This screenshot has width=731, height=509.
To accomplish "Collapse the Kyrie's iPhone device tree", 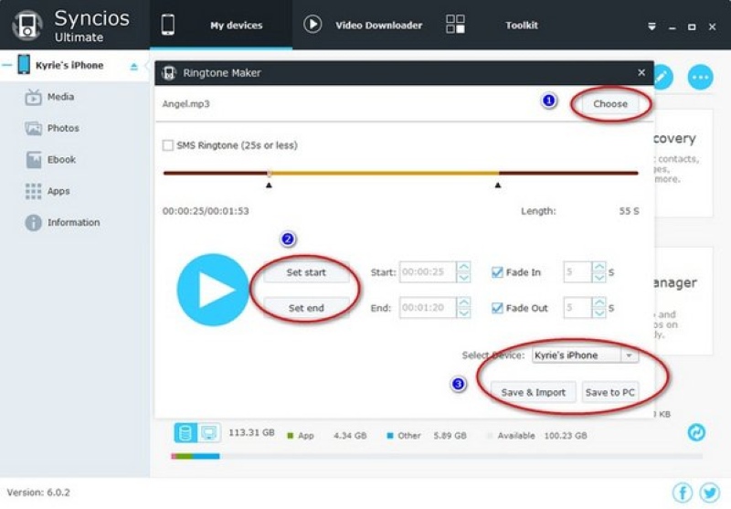I will click(x=6, y=65).
